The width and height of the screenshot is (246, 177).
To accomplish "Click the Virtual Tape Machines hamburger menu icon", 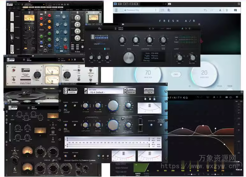I will coord(23,59).
